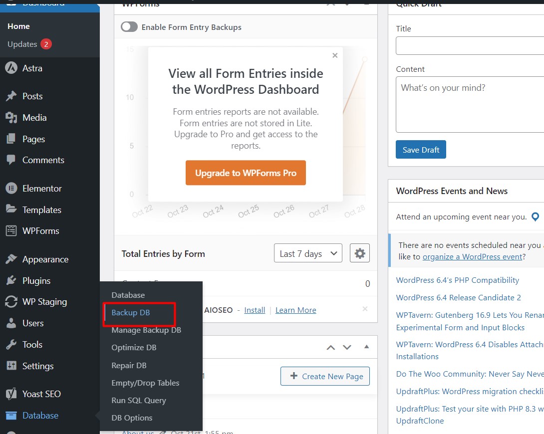
Task: Open WordPress 6.4 Release Candidate 2 link
Action: click(x=458, y=297)
